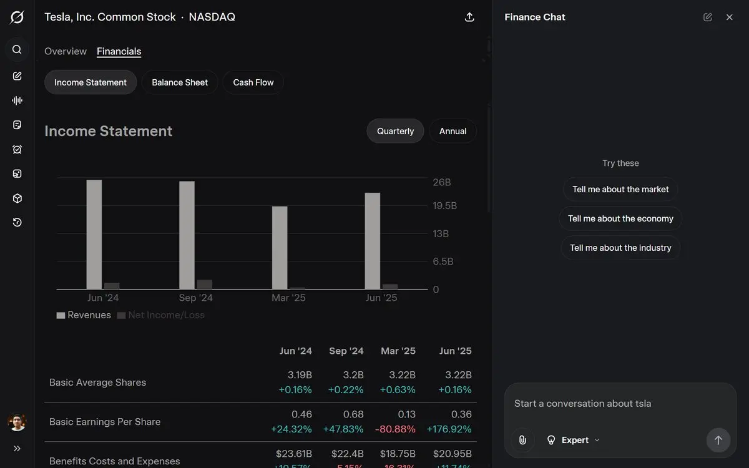Click the +47.83% EPS change value
The height and width of the screenshot is (468, 749).
(343, 429)
